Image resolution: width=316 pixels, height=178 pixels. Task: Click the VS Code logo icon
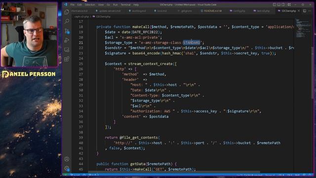[x=66, y=4]
